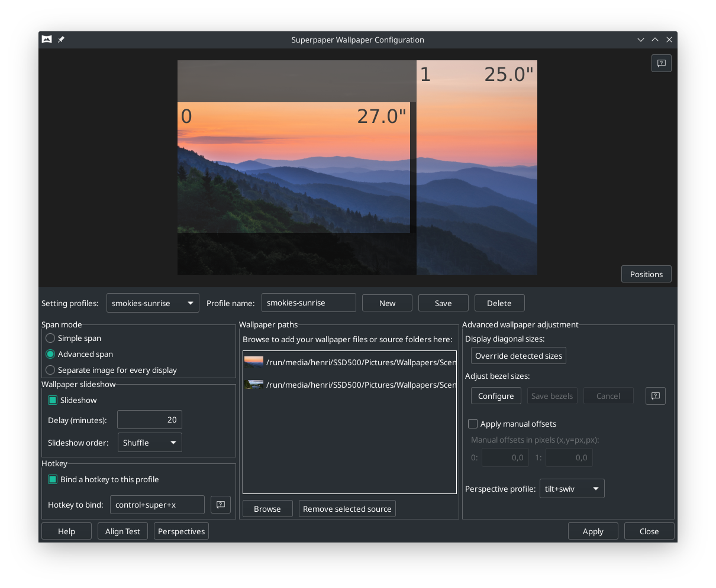
Task: Open the Setting profiles dropdown
Action: [x=153, y=303]
